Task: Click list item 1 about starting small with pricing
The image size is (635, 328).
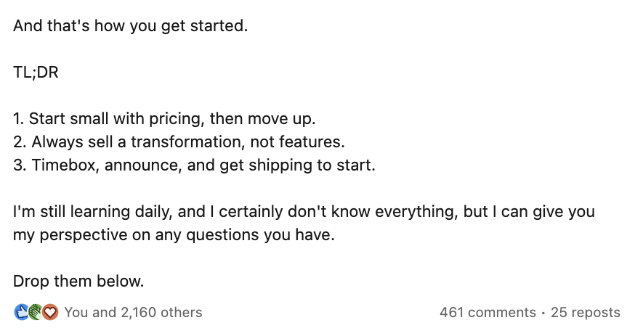Action: point(165,118)
